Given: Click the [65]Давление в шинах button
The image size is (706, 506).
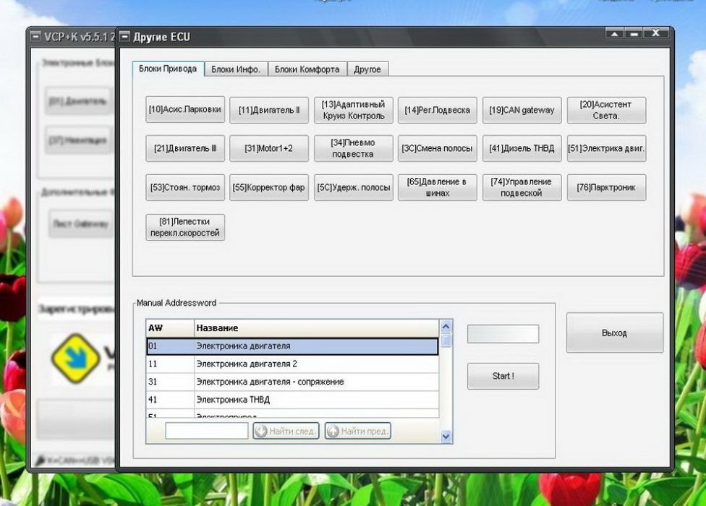Looking at the screenshot, I should [437, 187].
